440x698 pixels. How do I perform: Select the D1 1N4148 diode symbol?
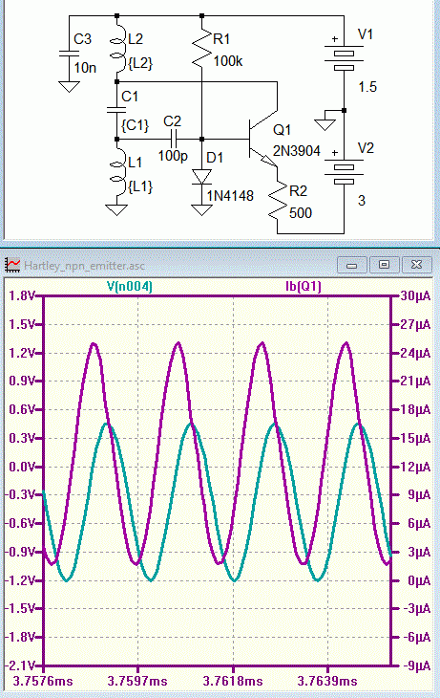[x=201, y=177]
